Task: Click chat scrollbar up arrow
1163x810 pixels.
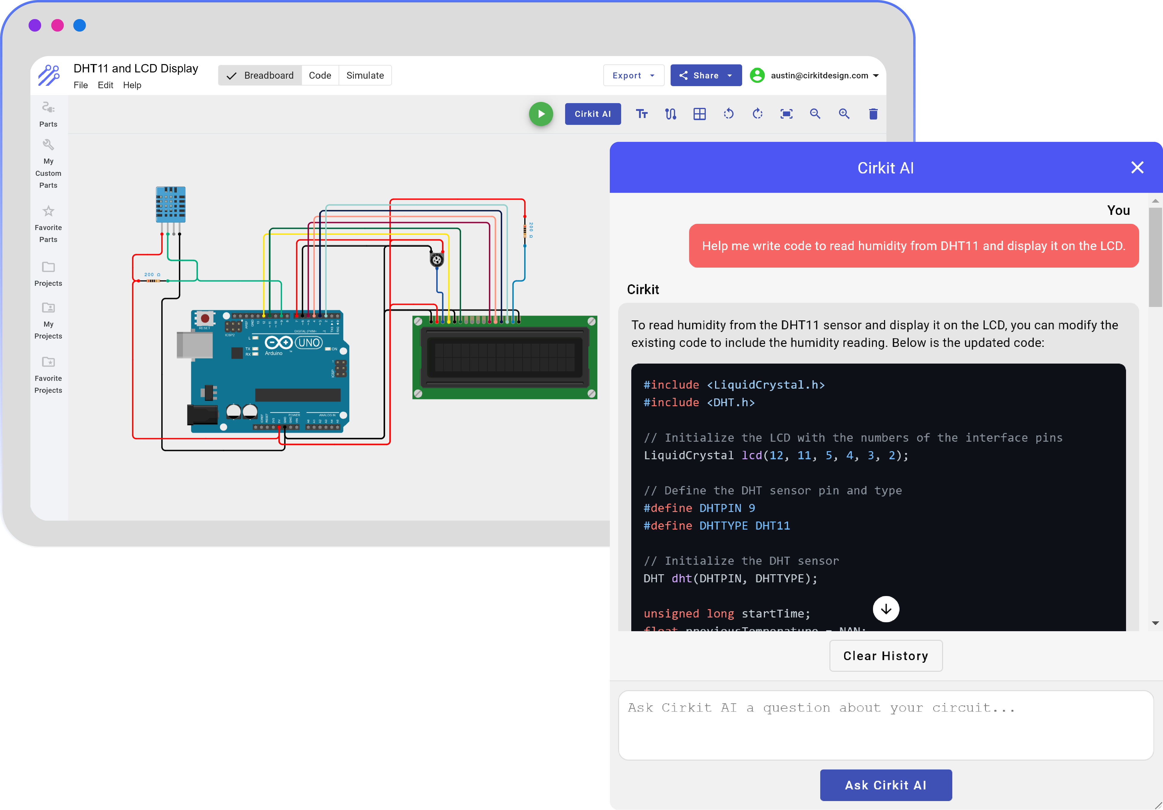Action: coord(1155,201)
